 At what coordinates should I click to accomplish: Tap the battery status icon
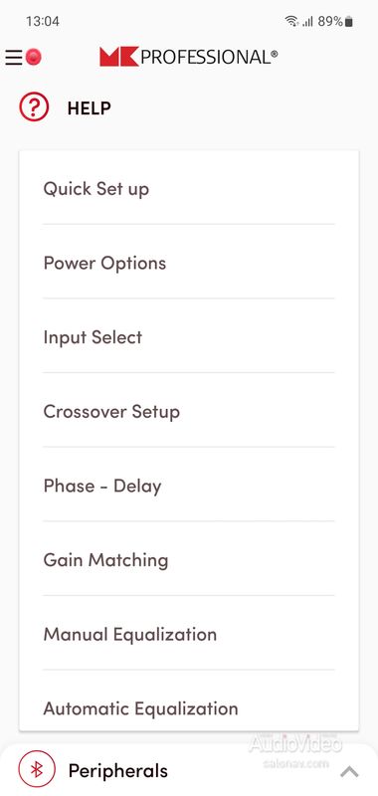348,21
